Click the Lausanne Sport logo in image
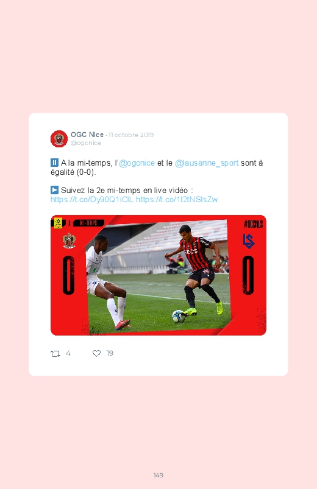This screenshot has width=317, height=489. 249,241
